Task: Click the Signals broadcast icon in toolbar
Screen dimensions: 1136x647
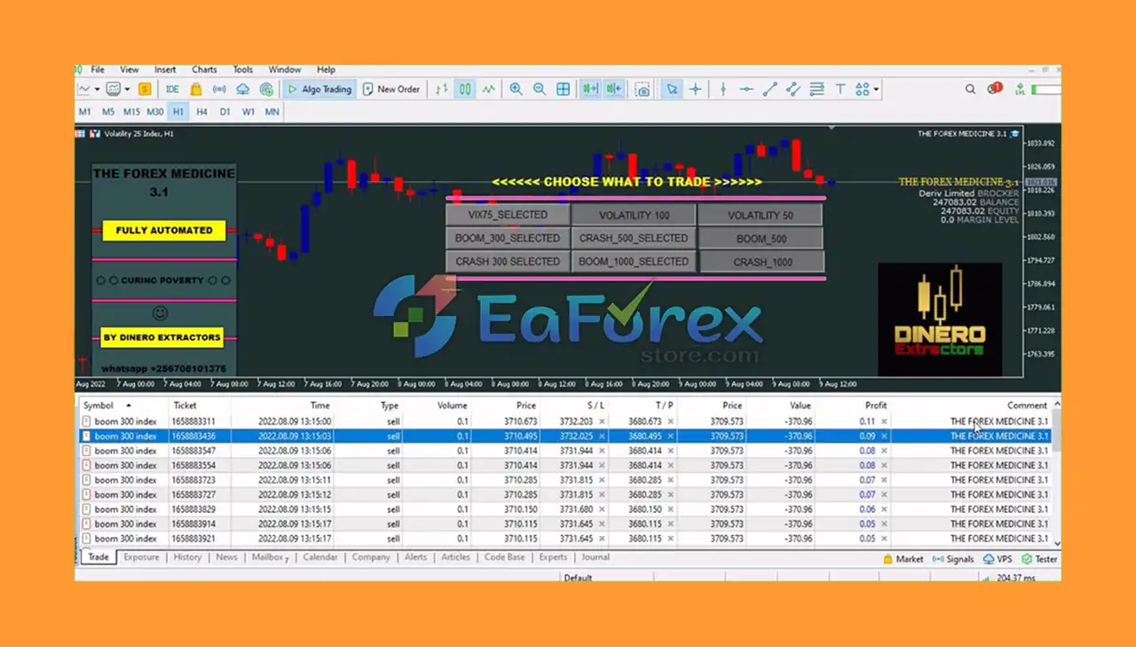Action: tap(218, 89)
